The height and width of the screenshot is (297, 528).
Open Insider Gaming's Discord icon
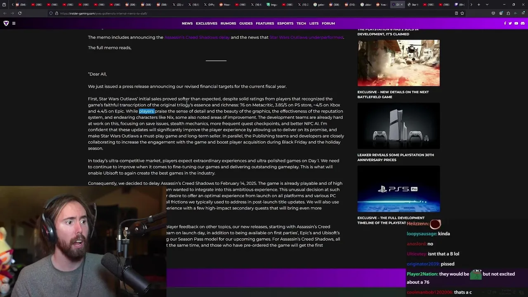point(523,24)
